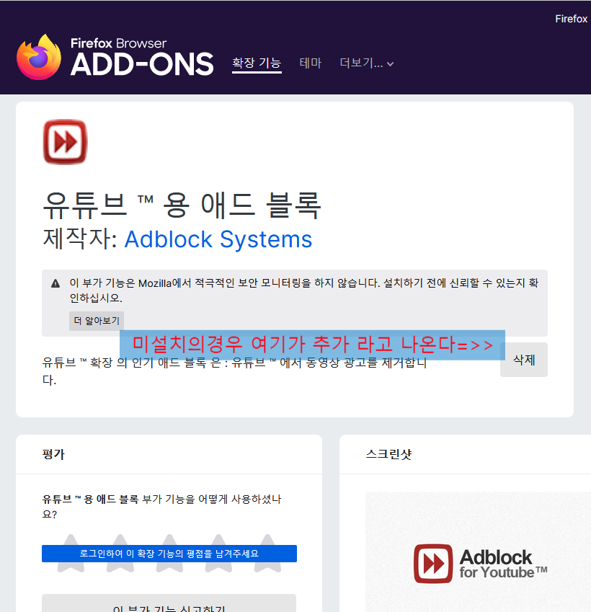The image size is (591, 612).
Task: Click the red fast-forward add-on icon
Action: click(65, 142)
